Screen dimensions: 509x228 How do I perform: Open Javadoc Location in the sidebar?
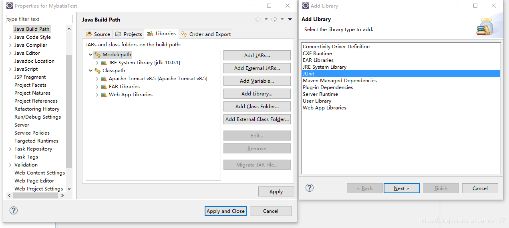(34, 61)
